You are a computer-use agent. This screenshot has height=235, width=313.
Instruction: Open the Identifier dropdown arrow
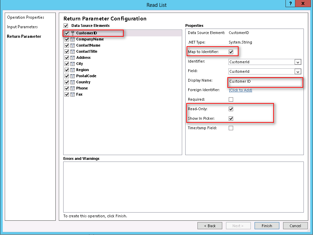click(x=298, y=62)
